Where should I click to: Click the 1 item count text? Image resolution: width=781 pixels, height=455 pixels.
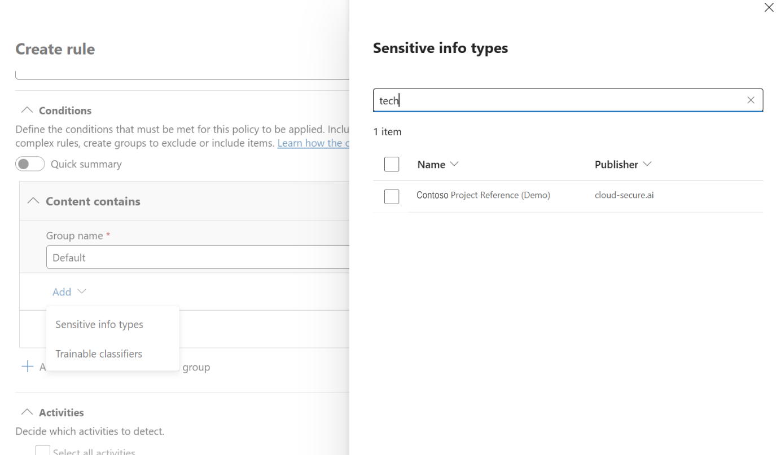click(x=388, y=132)
